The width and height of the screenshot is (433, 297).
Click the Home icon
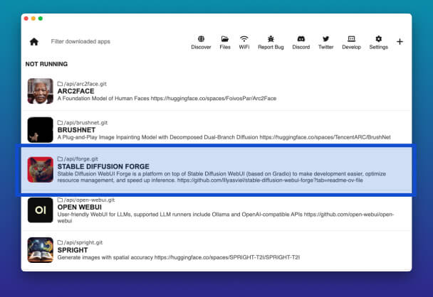pyautogui.click(x=33, y=41)
